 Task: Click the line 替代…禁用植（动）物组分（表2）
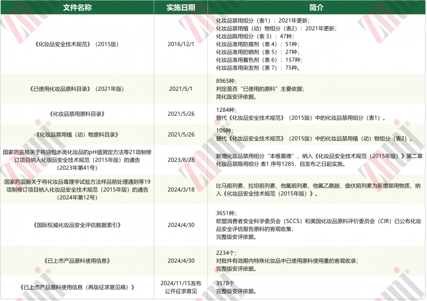coord(314,138)
